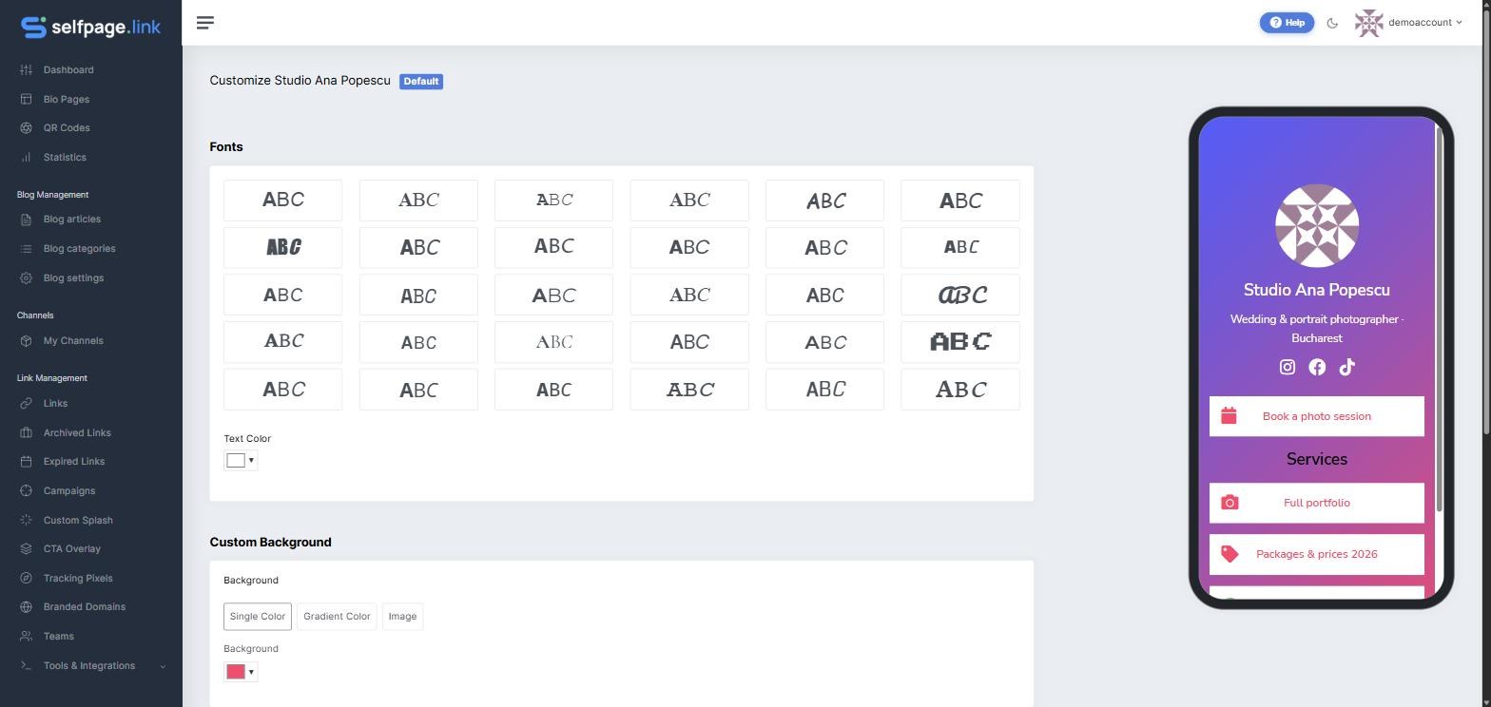Select Gradient Color background option
Image resolution: width=1491 pixels, height=707 pixels.
click(x=337, y=617)
